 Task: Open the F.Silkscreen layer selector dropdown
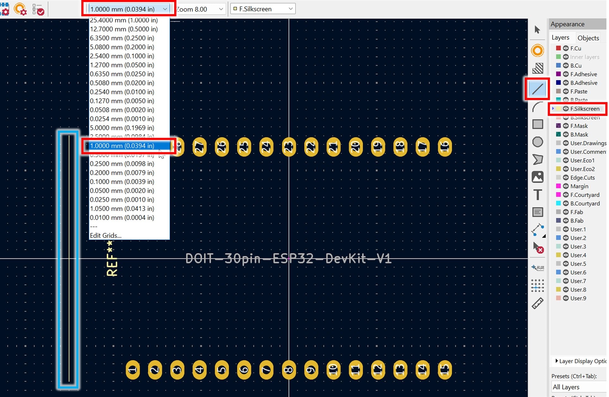263,9
